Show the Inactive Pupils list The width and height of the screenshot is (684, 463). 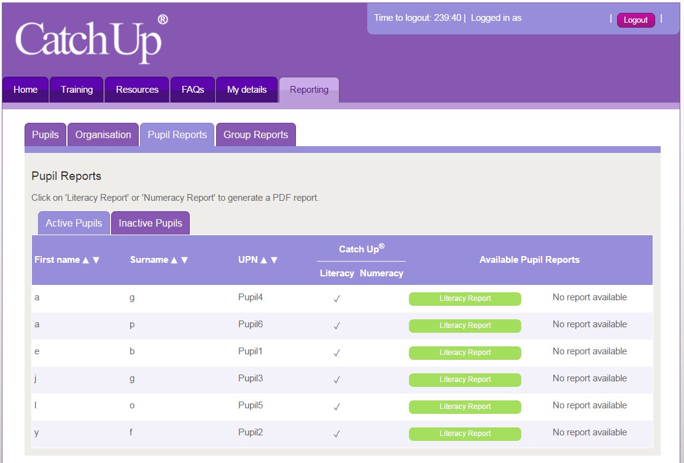point(150,223)
